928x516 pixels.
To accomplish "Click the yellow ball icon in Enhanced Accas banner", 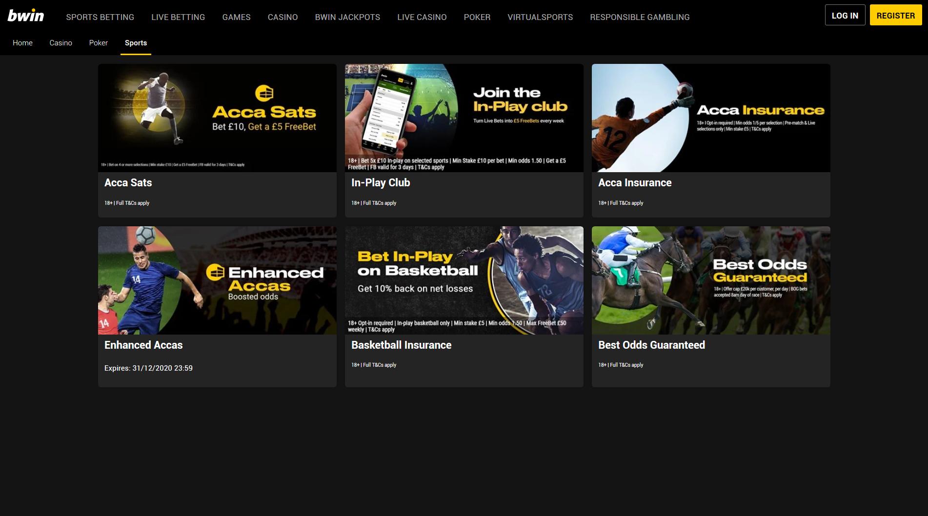I will [215, 272].
